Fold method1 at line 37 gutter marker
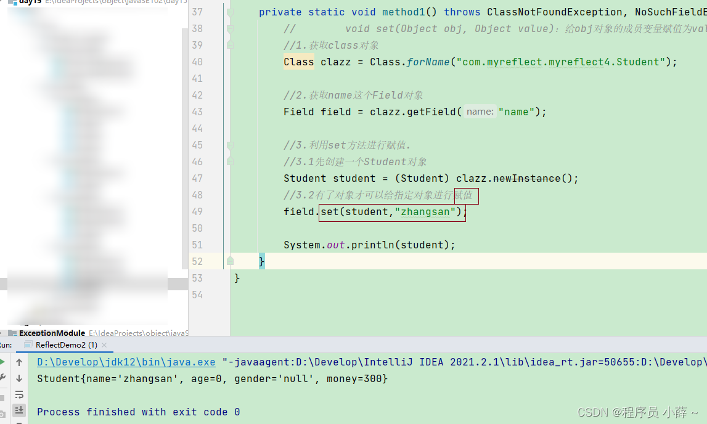This screenshot has width=707, height=424. 230,12
